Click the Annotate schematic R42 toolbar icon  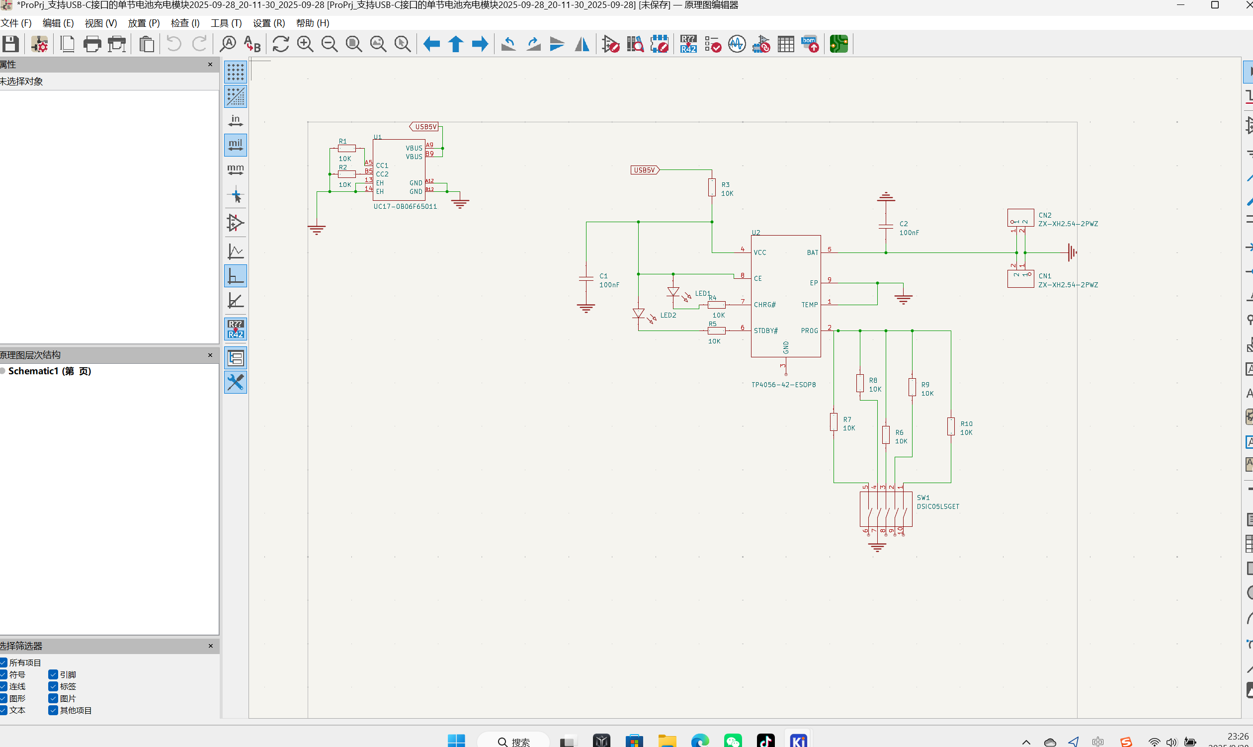point(688,44)
